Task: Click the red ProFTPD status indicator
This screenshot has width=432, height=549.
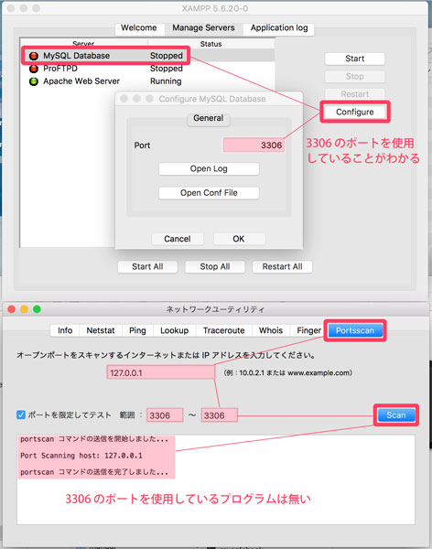Action: click(34, 69)
